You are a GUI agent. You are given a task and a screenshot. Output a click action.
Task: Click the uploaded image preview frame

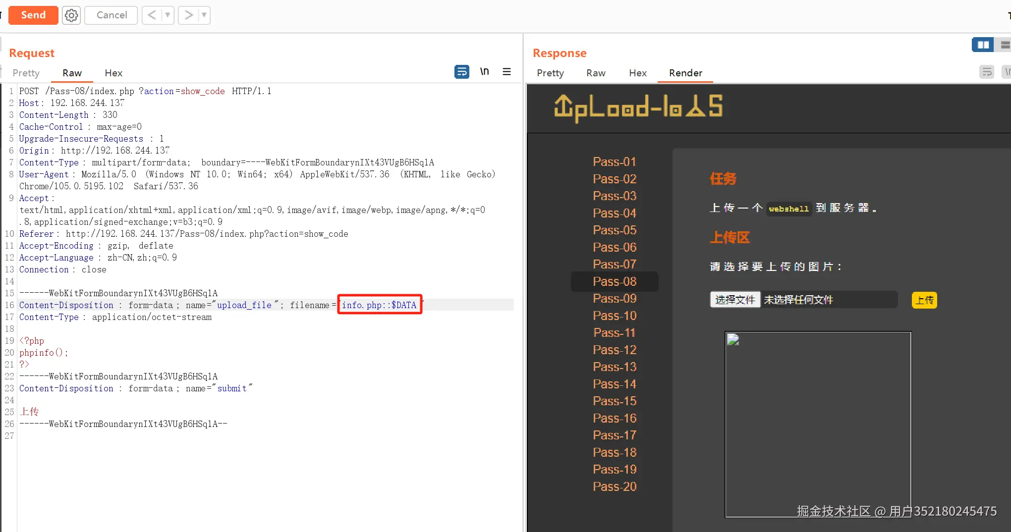[818, 425]
